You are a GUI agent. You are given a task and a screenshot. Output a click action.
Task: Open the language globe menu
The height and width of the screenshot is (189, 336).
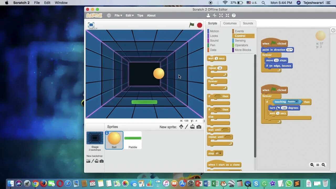109,15
